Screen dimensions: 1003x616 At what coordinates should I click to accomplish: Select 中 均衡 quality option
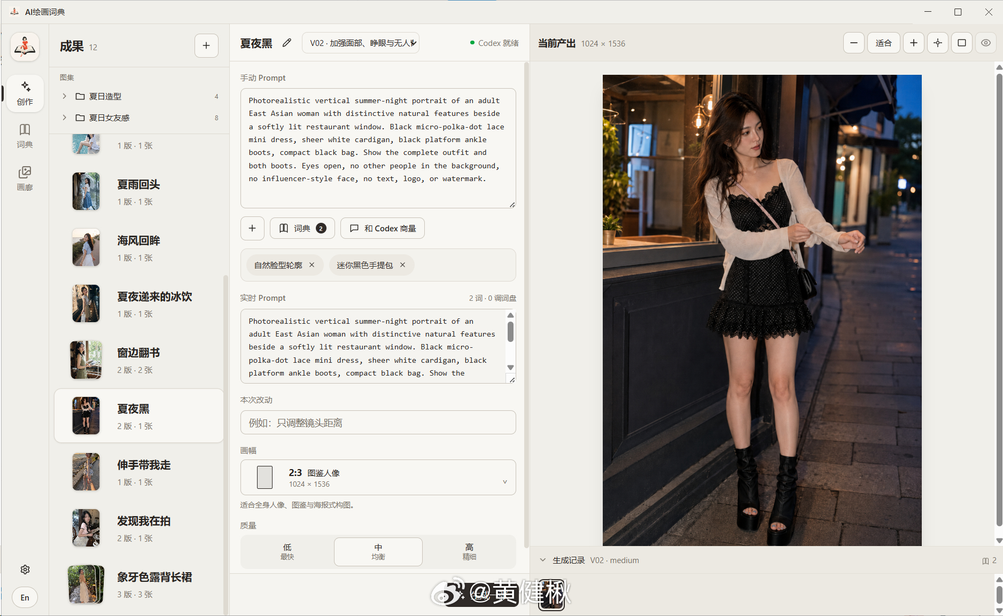(378, 552)
